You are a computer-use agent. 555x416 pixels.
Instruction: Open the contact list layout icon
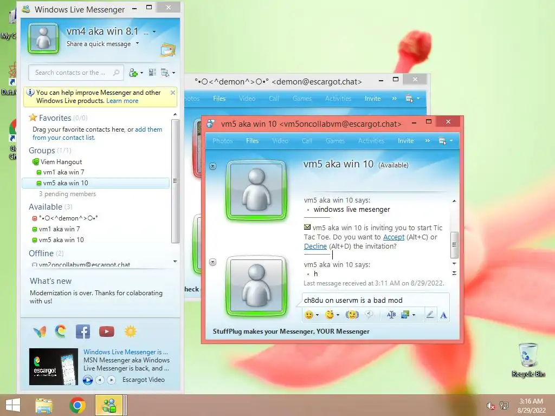click(x=152, y=73)
